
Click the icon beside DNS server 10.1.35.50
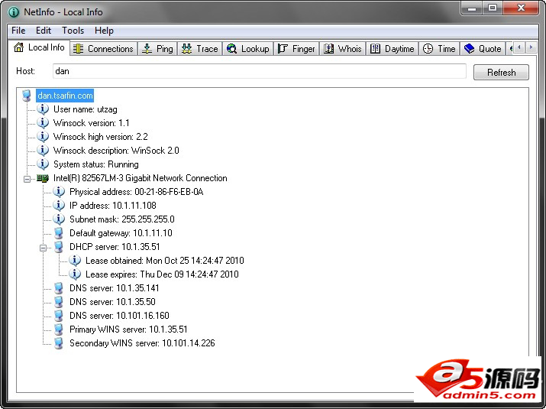(59, 302)
